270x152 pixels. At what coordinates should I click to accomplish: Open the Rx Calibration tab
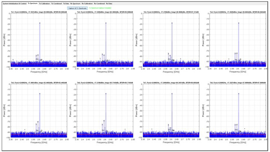click(87, 4)
